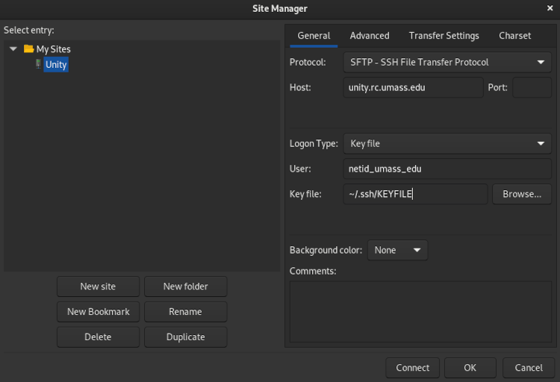The width and height of the screenshot is (560, 382).
Task: Select the Unity site entry
Action: [x=56, y=65]
